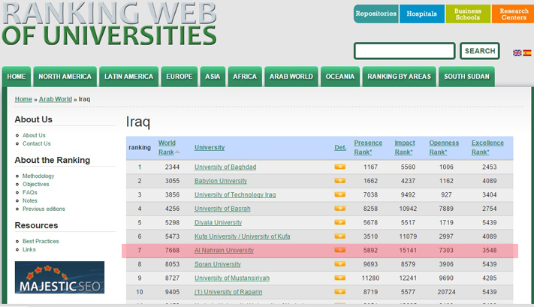This screenshot has width=534, height=307.
Task: Open the SOUTH SUDAN menu tab
Action: click(466, 77)
